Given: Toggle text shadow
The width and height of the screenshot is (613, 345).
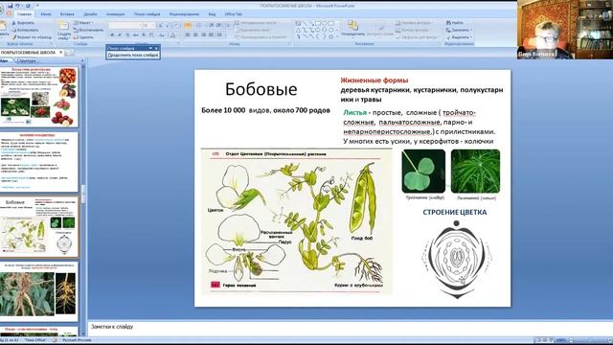Looking at the screenshot, I should pos(144,35).
